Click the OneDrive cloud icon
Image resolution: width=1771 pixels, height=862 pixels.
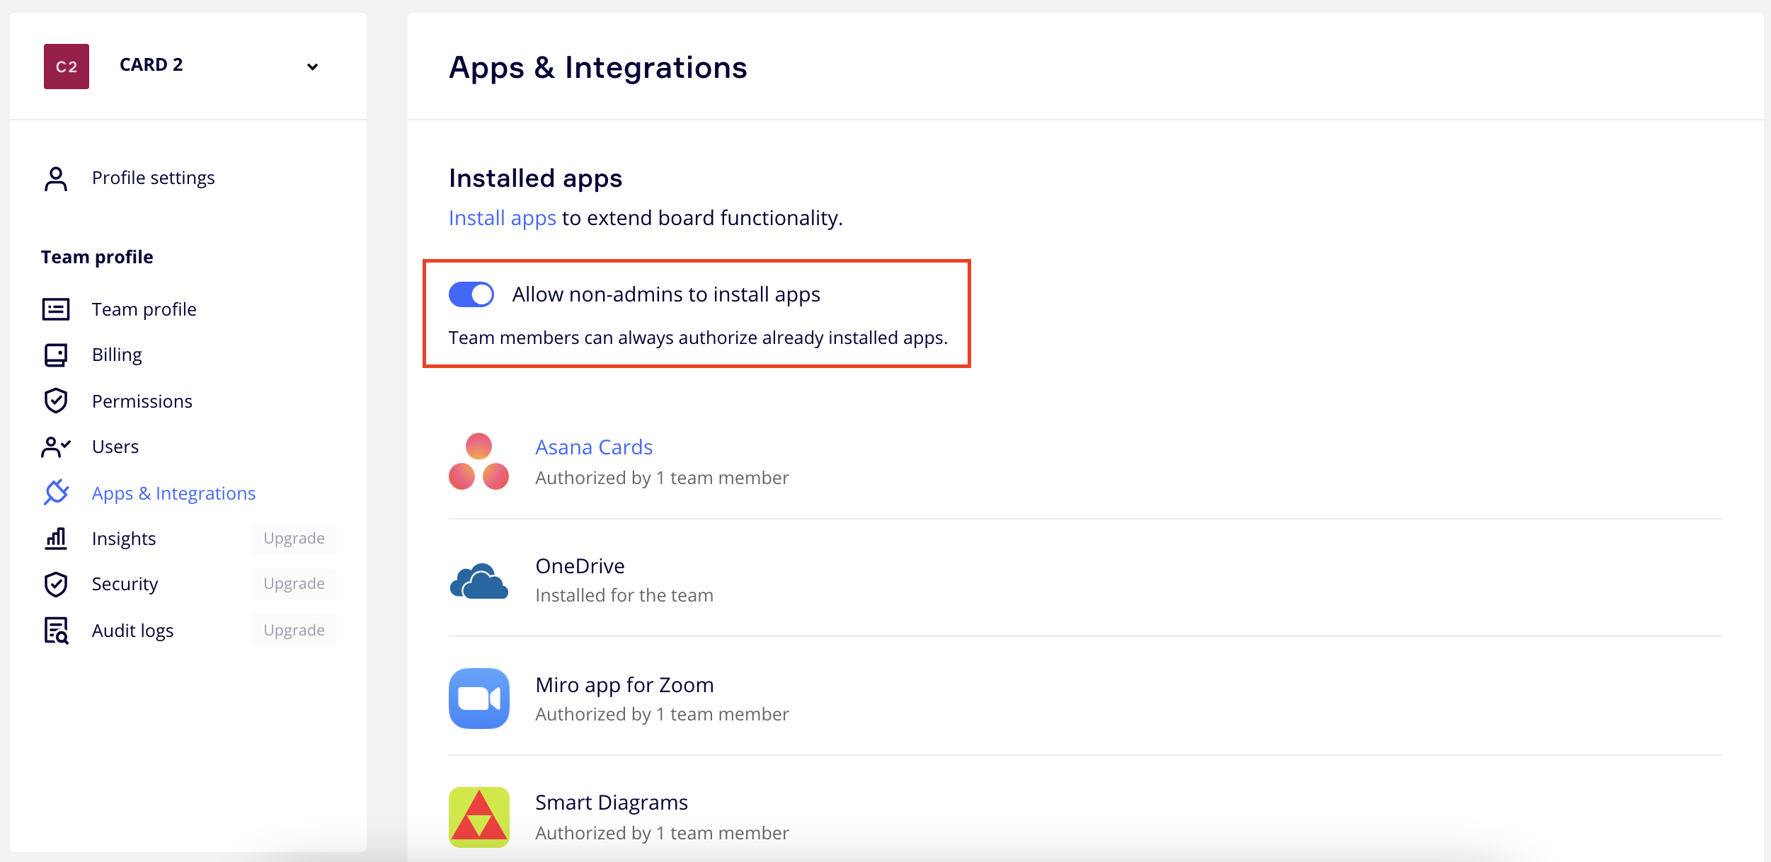click(x=478, y=581)
